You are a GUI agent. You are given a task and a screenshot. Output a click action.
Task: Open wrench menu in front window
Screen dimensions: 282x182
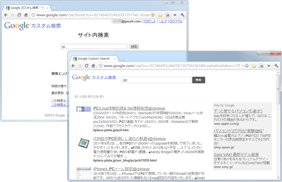point(276,66)
